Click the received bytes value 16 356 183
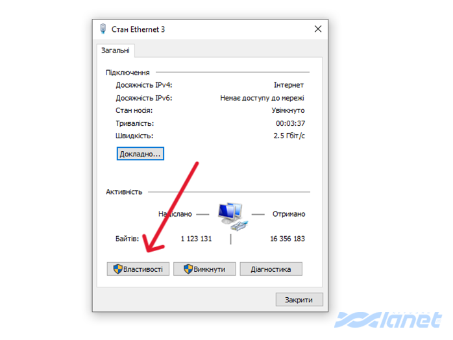This screenshot has height=340, width=453. pyautogui.click(x=288, y=239)
